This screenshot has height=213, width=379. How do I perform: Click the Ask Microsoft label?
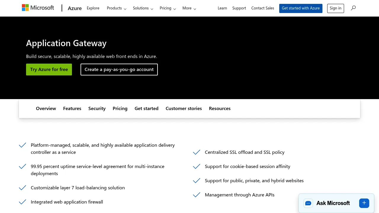pyautogui.click(x=333, y=203)
